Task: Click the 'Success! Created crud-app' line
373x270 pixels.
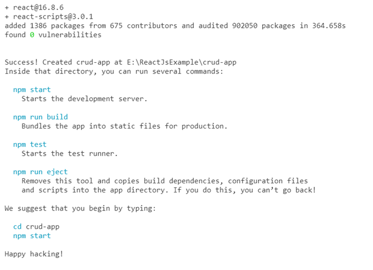Action: pos(120,62)
